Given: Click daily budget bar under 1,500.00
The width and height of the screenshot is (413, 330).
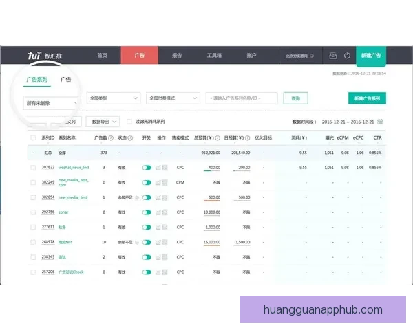Looking at the screenshot, I should coord(242,245).
